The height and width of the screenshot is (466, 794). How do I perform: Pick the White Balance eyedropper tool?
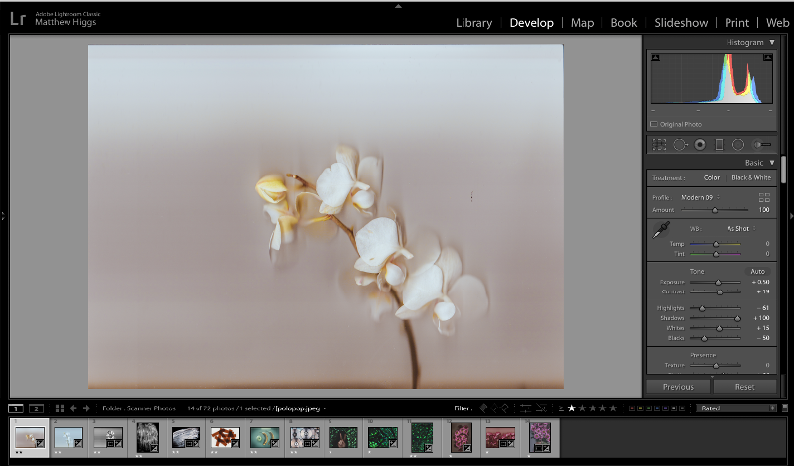click(660, 231)
